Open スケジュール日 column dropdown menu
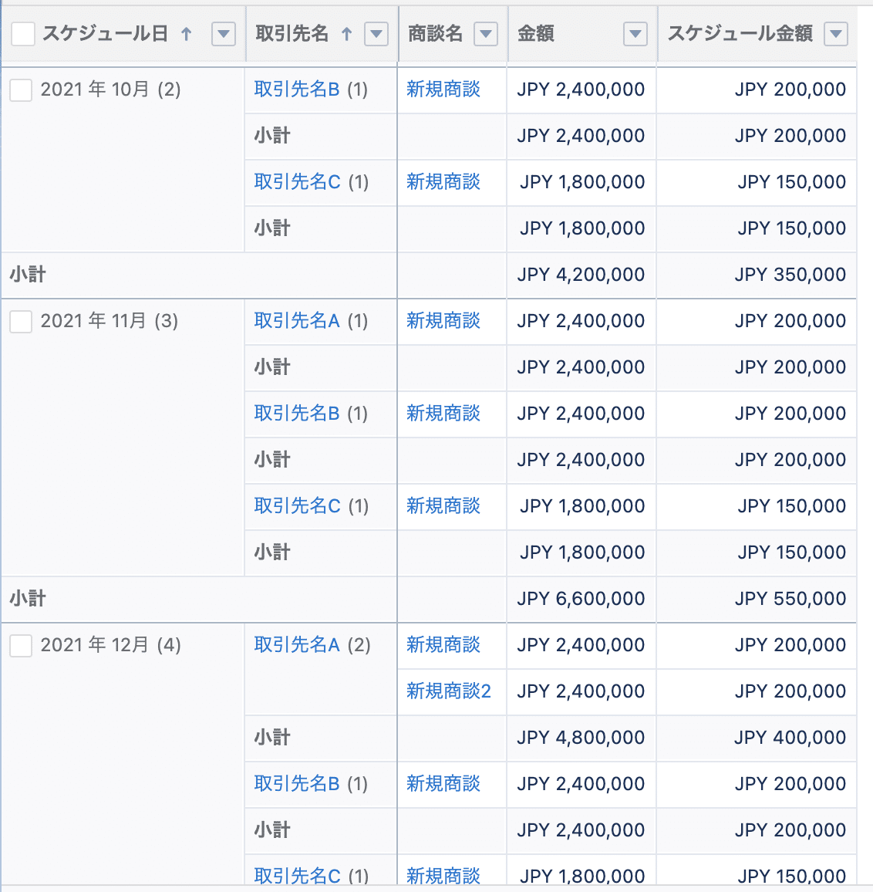Viewport: 873px width, 892px height. pos(224,34)
